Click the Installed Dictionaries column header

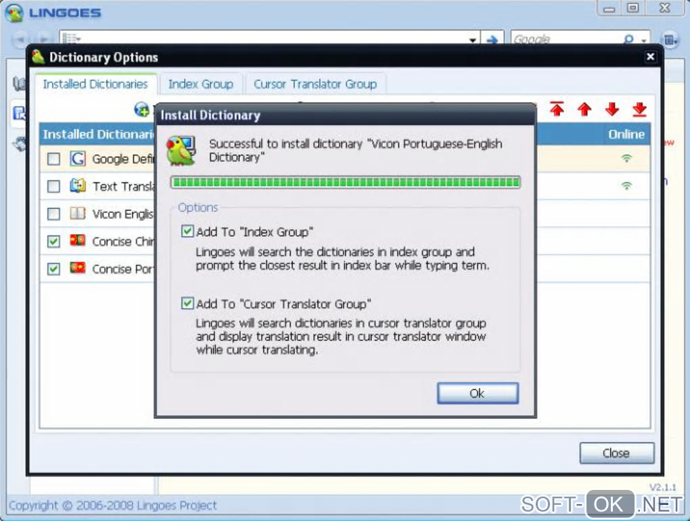(x=99, y=134)
